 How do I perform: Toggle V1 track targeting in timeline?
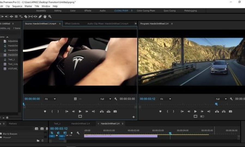[62, 136]
